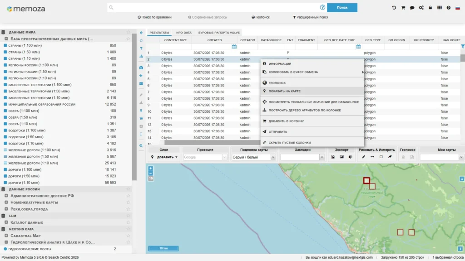
Task: Open the shopping cart in top bar
Action: (403, 8)
